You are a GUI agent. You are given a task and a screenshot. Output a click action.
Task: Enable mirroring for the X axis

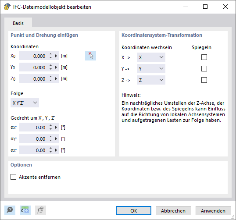click(204, 57)
